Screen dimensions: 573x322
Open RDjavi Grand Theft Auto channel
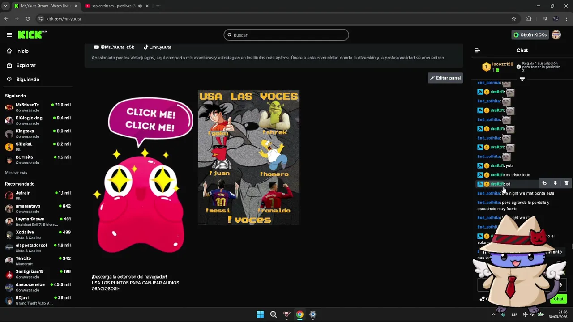[38, 300]
